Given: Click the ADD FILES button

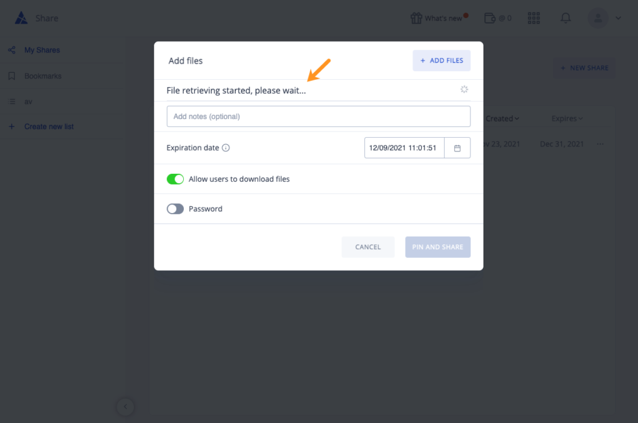Looking at the screenshot, I should [x=442, y=60].
